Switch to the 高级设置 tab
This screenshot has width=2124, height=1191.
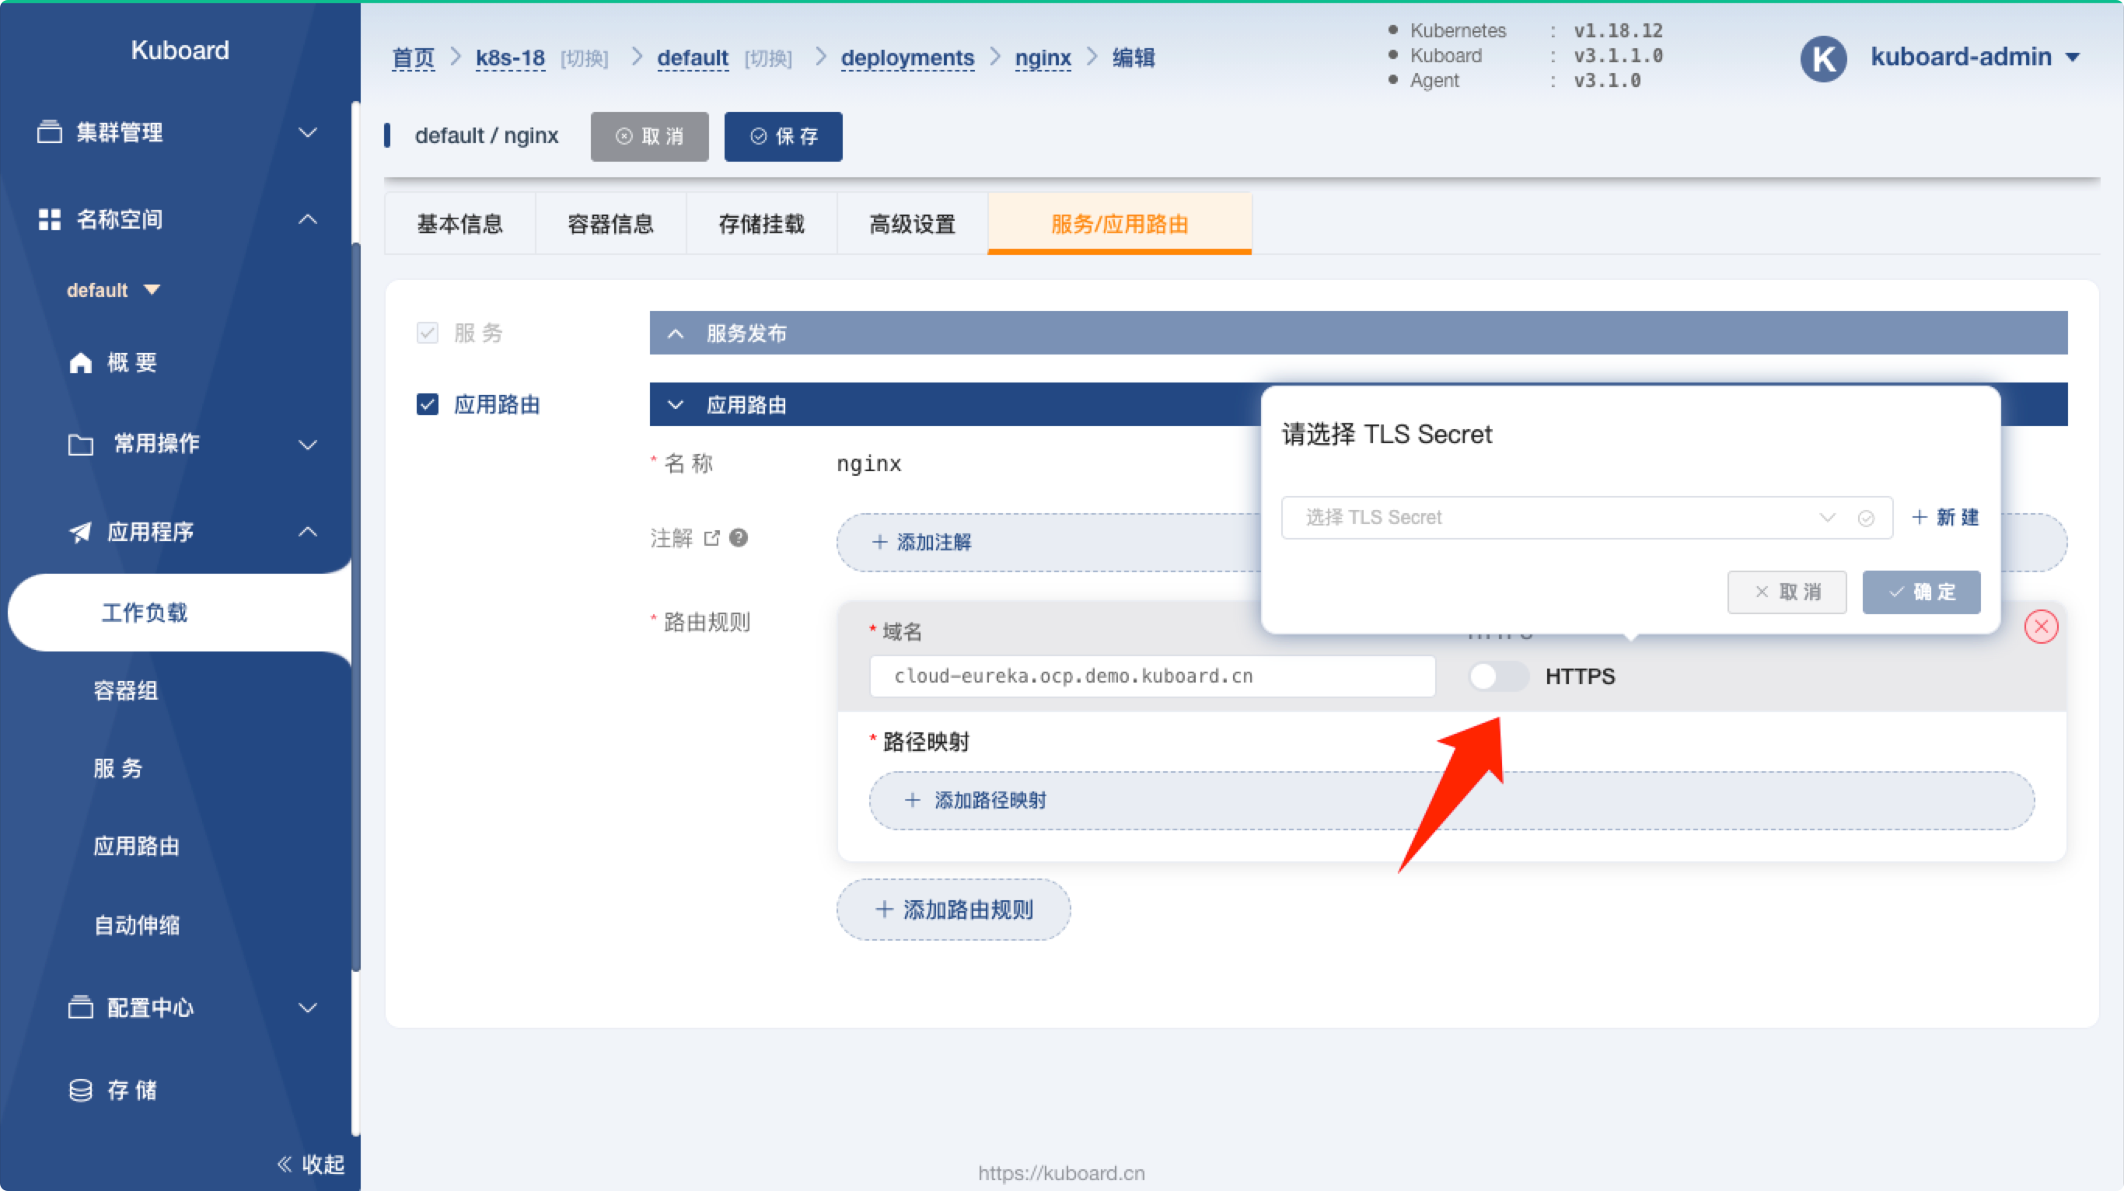coord(912,224)
